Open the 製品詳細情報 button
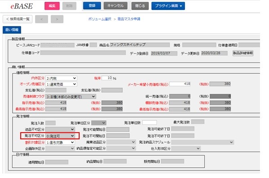This screenshot has height=178, width=269. tap(243, 53)
